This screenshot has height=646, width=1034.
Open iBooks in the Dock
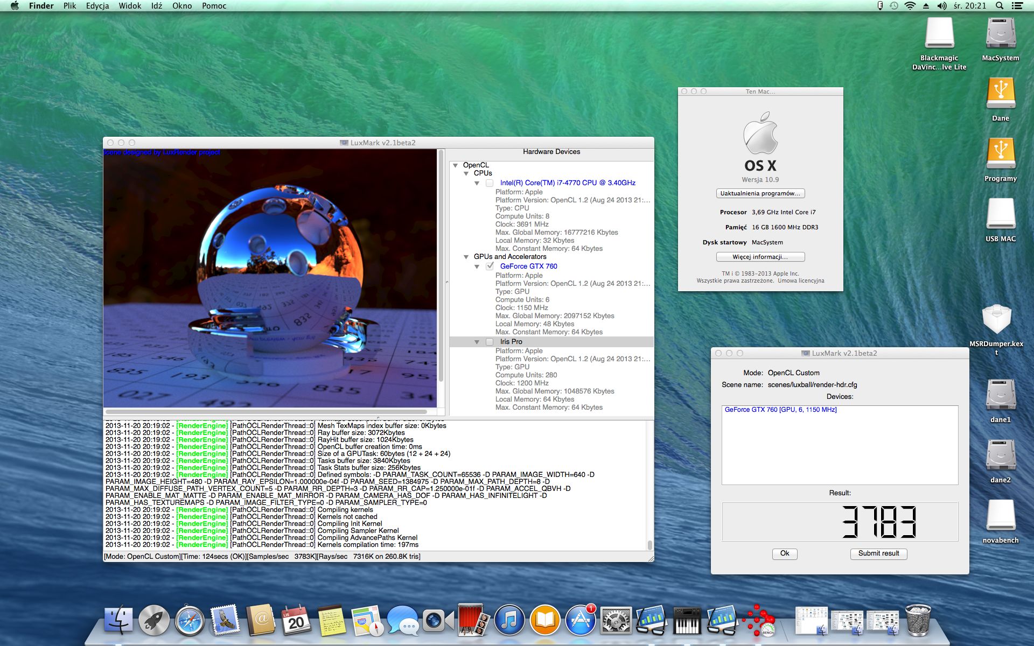[545, 620]
